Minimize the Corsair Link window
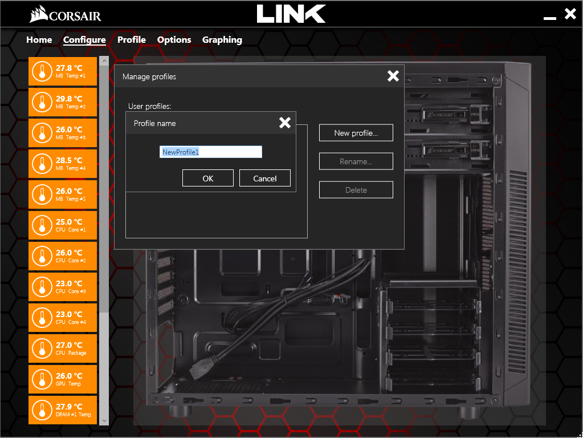This screenshot has height=438, width=583. pyautogui.click(x=550, y=18)
